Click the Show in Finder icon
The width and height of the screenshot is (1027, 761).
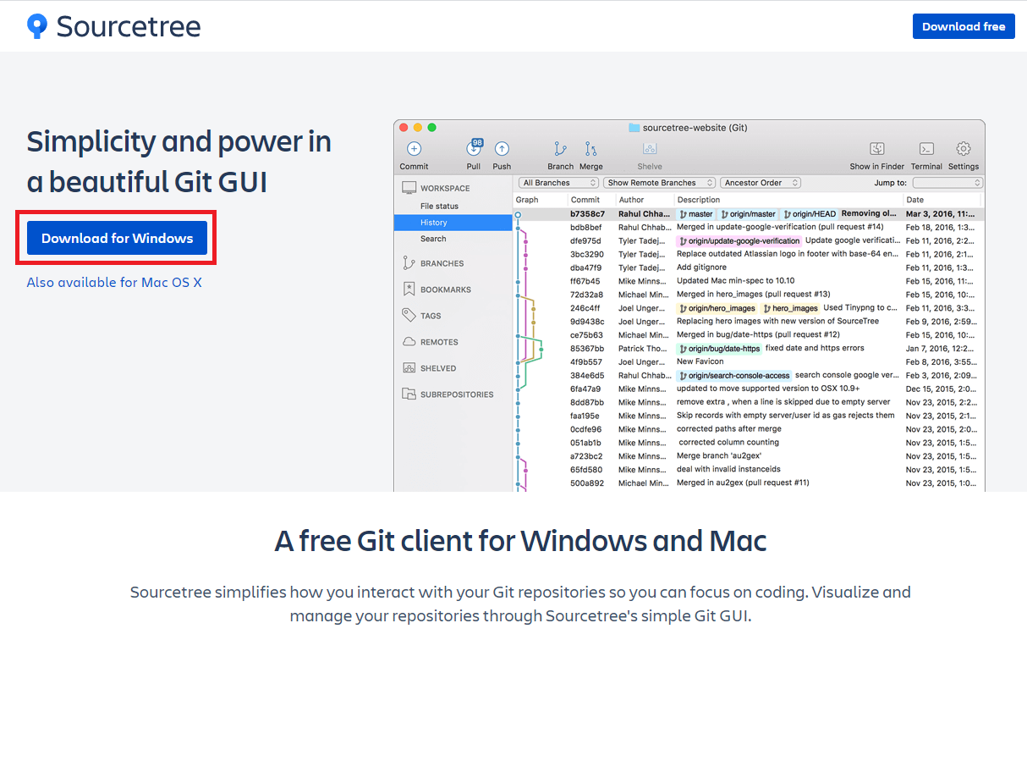(x=877, y=149)
